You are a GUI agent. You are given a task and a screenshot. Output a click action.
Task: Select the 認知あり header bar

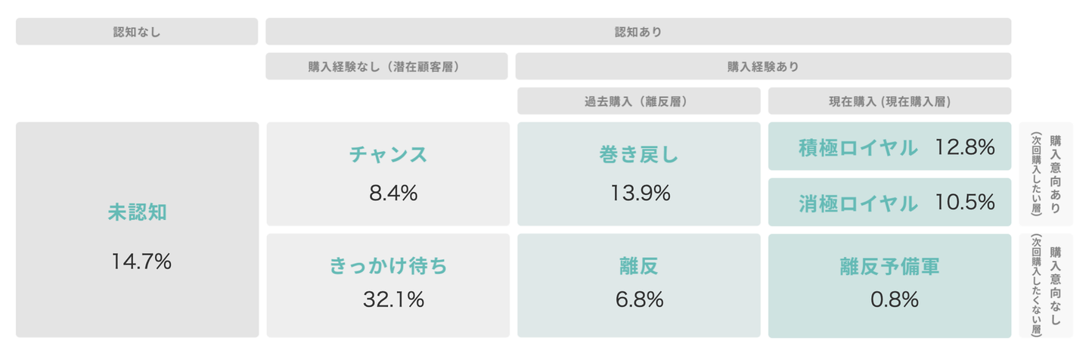click(x=638, y=32)
